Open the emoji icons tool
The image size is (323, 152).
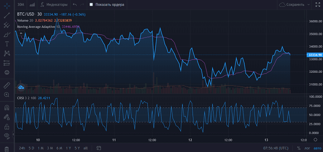[x=7, y=72]
